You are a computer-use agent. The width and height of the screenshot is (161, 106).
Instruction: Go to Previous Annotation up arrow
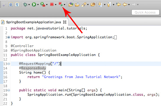[109, 5]
